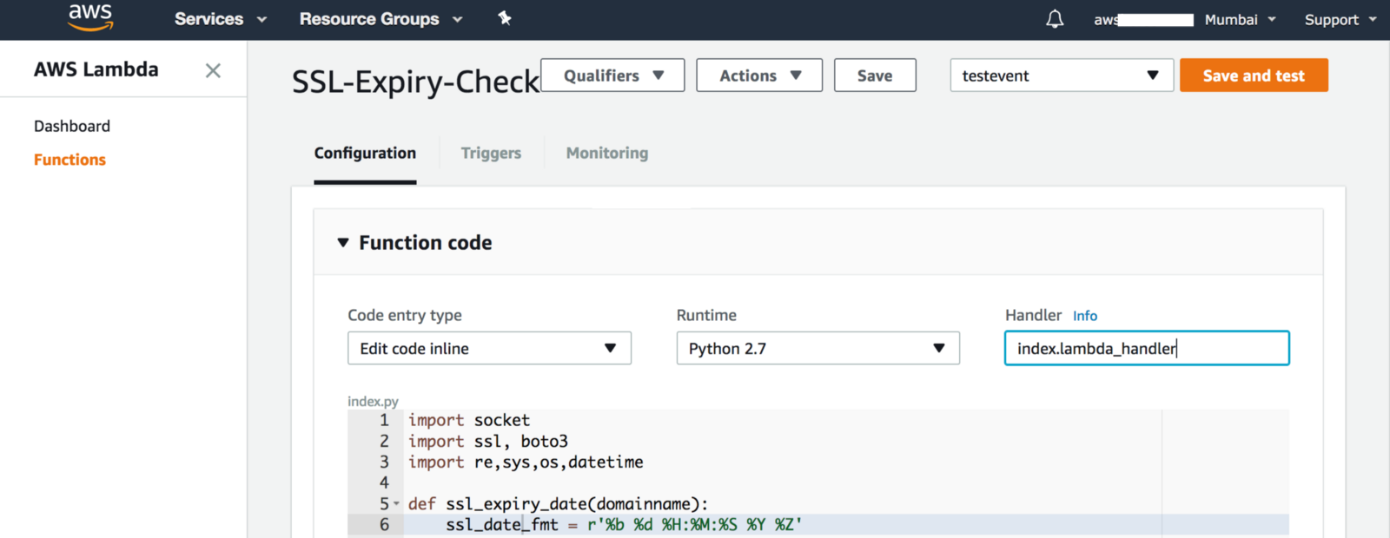Click the pin shortcut icon in navbar
This screenshot has height=538, width=1390.
pyautogui.click(x=505, y=18)
